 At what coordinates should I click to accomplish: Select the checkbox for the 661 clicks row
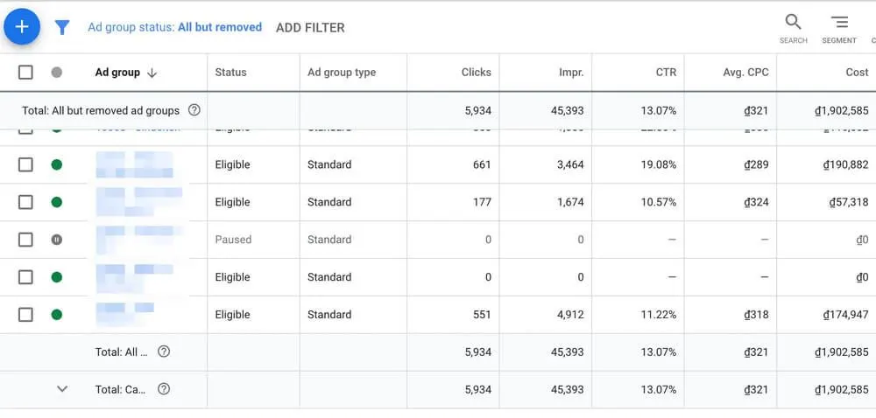[x=25, y=164]
